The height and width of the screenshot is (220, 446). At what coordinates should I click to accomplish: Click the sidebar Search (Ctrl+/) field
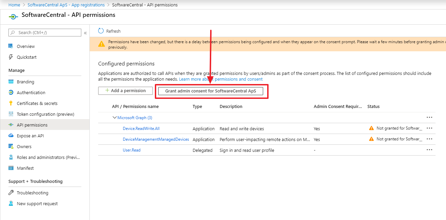pos(47,33)
